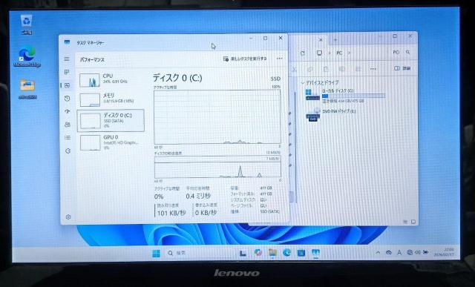Click the Cut icon in Explorer toolbar
Screen dimensions: 475x287
tap(295, 69)
